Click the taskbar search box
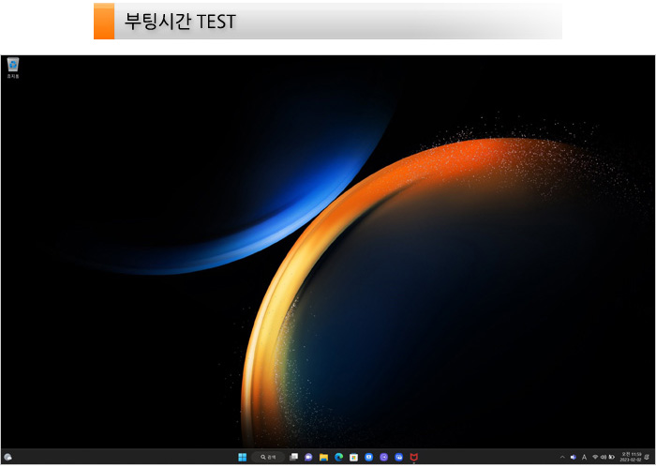Viewport: 656px width, 468px height. click(267, 457)
